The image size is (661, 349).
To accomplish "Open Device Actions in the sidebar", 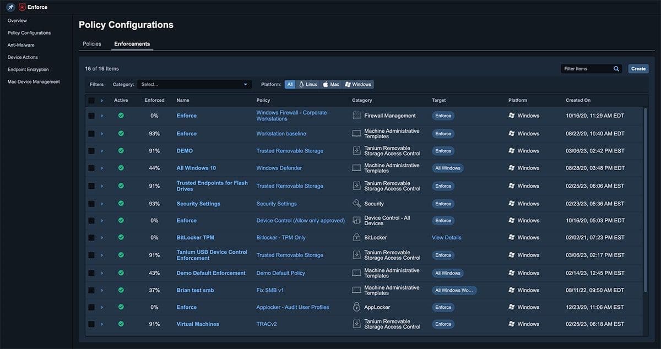I will 23,57.
